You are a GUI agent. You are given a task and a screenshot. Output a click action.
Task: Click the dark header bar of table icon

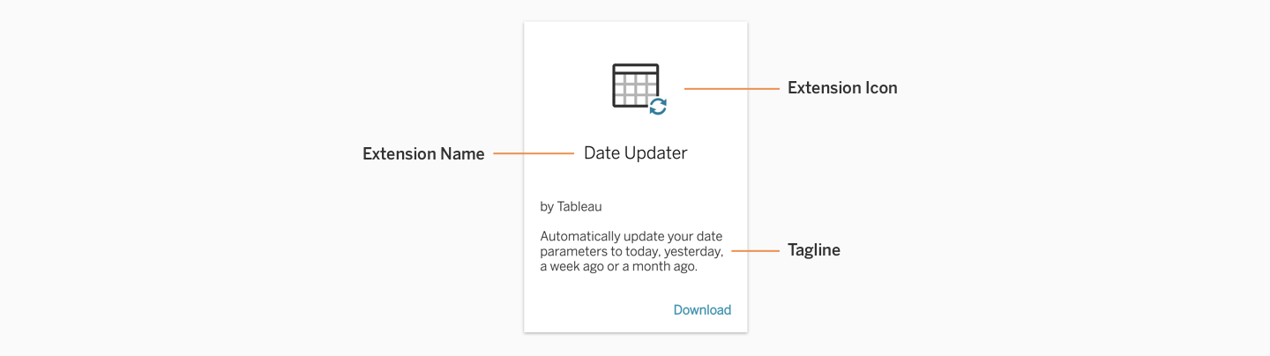point(635,69)
